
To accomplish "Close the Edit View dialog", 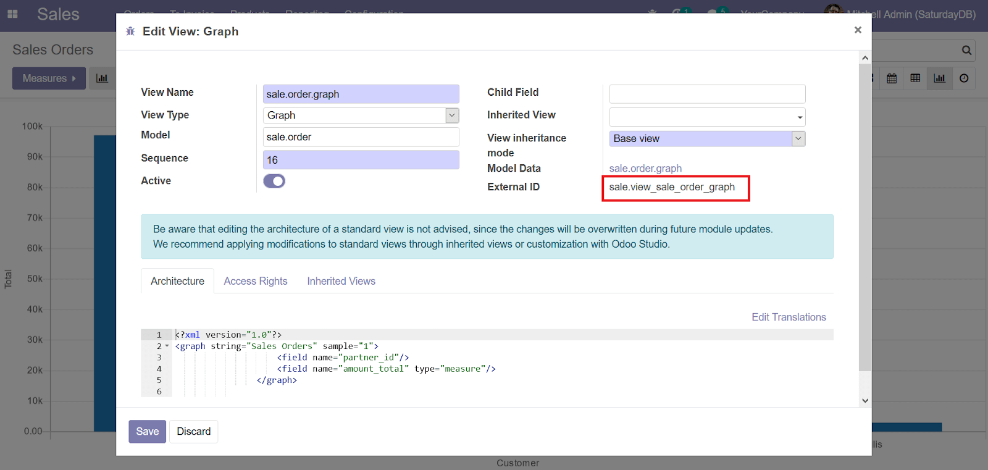I will 858,30.
